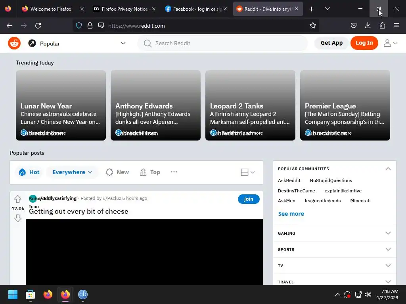The height and width of the screenshot is (304, 406).
Task: Open the tracking protection shield icon
Action: tap(79, 25)
